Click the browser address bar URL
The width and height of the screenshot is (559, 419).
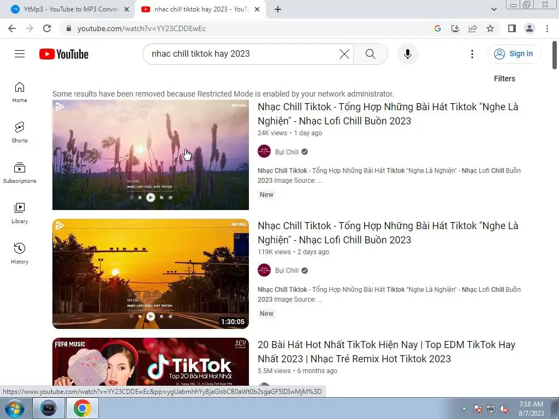(141, 28)
